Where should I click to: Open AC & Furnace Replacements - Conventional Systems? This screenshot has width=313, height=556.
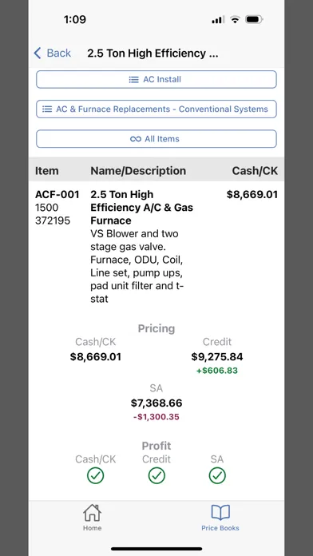click(156, 109)
